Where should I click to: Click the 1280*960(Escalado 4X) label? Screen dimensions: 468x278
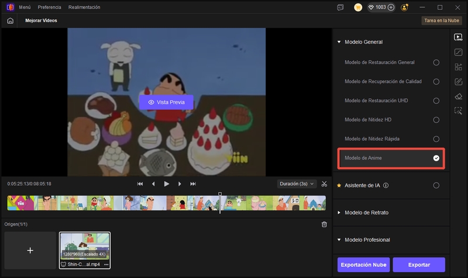[x=84, y=255]
